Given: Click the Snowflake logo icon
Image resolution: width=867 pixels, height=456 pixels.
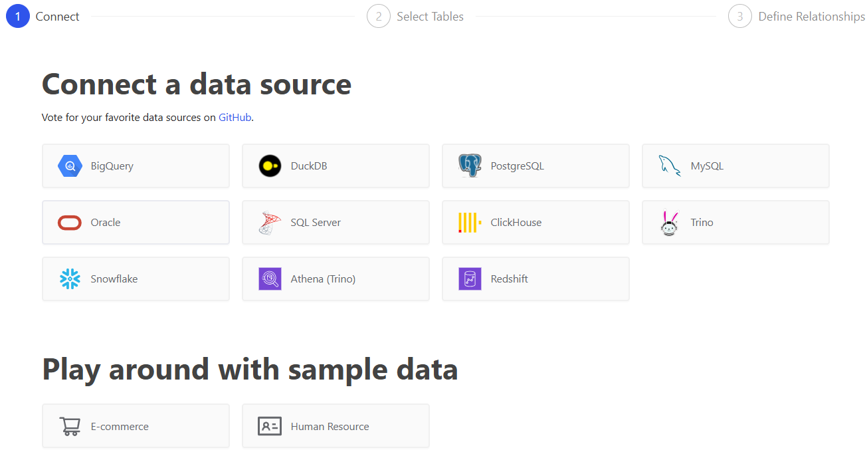Looking at the screenshot, I should (70, 279).
